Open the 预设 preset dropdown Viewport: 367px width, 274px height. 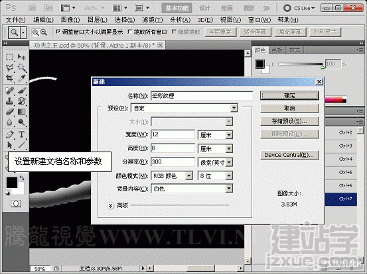coord(184,108)
